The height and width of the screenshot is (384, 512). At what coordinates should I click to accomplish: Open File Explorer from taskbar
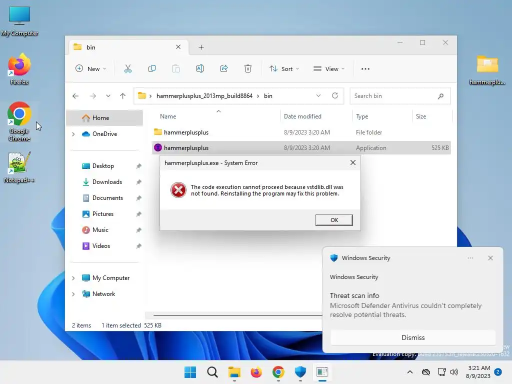point(234,372)
